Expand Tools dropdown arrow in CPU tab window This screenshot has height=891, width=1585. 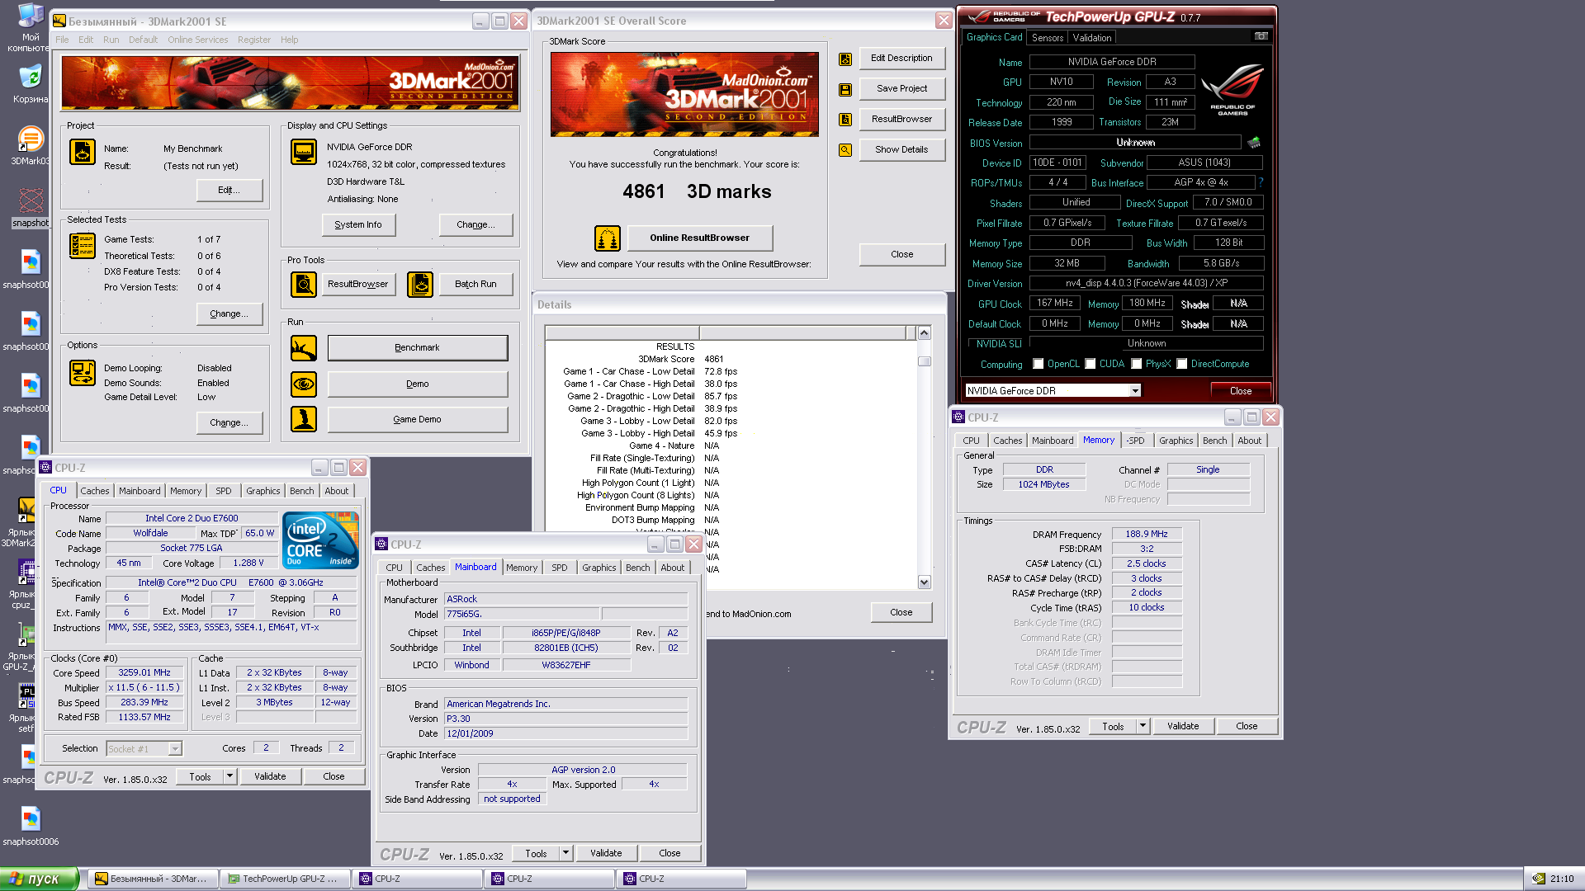tap(229, 776)
